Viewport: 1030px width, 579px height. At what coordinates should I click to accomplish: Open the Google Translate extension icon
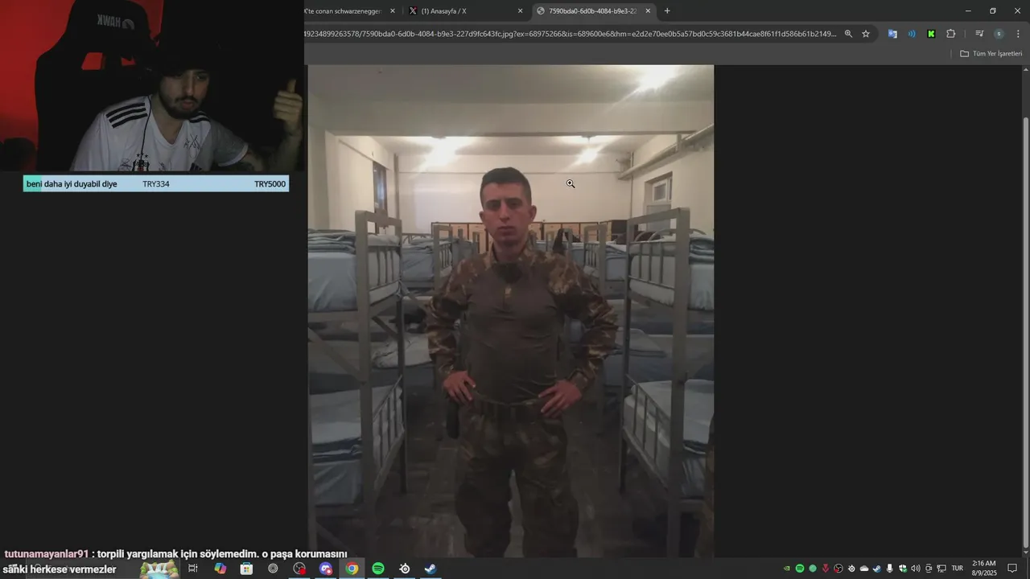pos(892,34)
